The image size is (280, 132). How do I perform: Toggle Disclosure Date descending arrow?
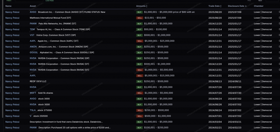(x=246, y=6)
